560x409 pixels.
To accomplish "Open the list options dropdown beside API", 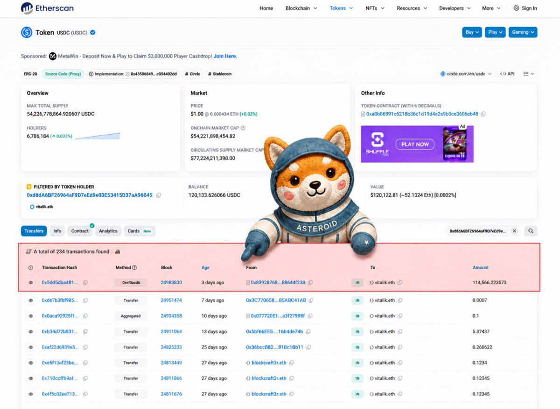I will (x=528, y=74).
